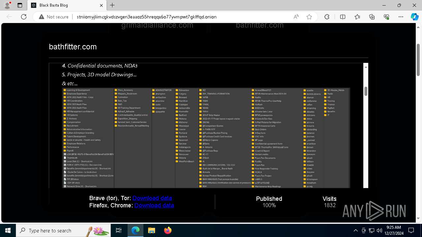Expand the hidden system tray icons chevron
Screen dimensions: 422x237
[x=355, y=230]
